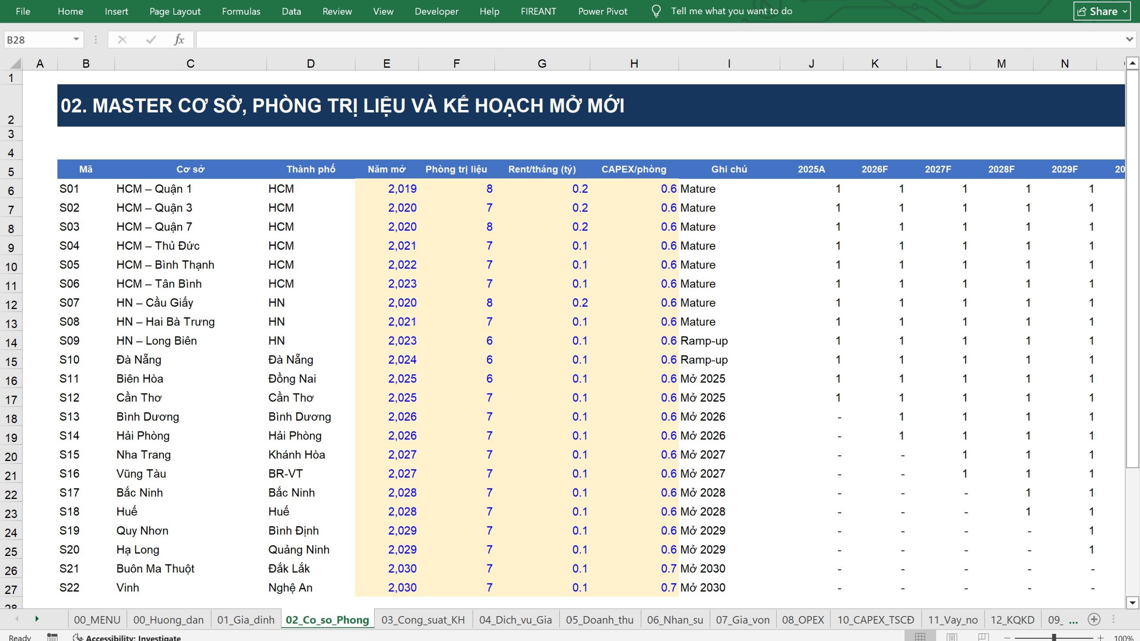Open the View ribbon tab
This screenshot has height=641, width=1140.
383,11
